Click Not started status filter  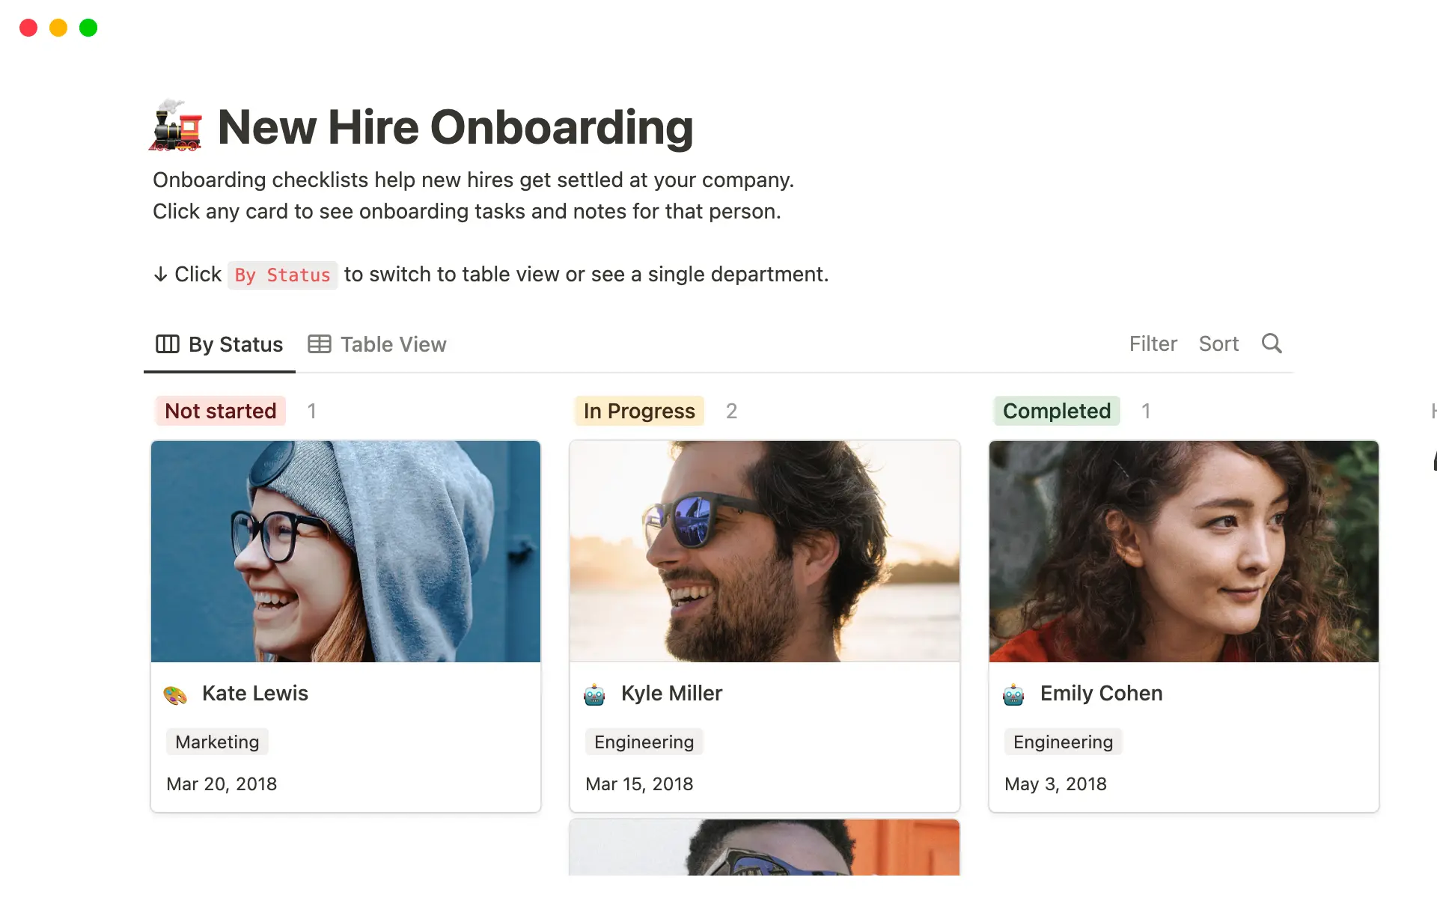220,411
